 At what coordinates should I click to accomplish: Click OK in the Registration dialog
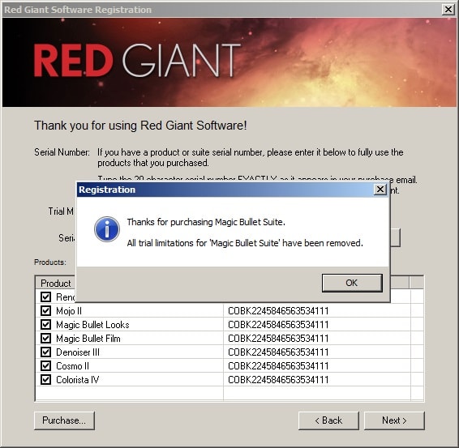click(x=352, y=283)
